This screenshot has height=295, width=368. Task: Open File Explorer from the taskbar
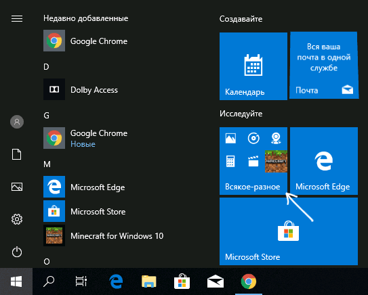(149, 281)
